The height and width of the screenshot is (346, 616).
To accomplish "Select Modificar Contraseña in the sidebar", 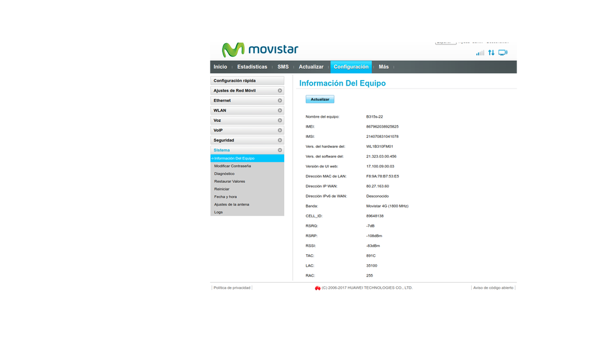I will coord(232,166).
